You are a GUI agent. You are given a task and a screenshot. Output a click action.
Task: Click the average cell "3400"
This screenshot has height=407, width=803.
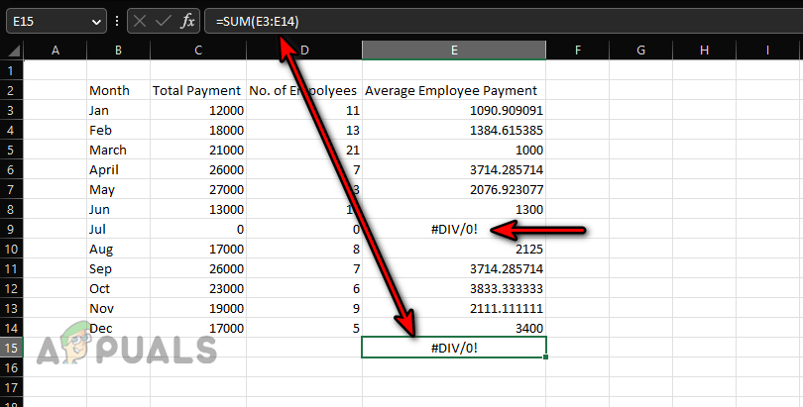click(x=454, y=328)
